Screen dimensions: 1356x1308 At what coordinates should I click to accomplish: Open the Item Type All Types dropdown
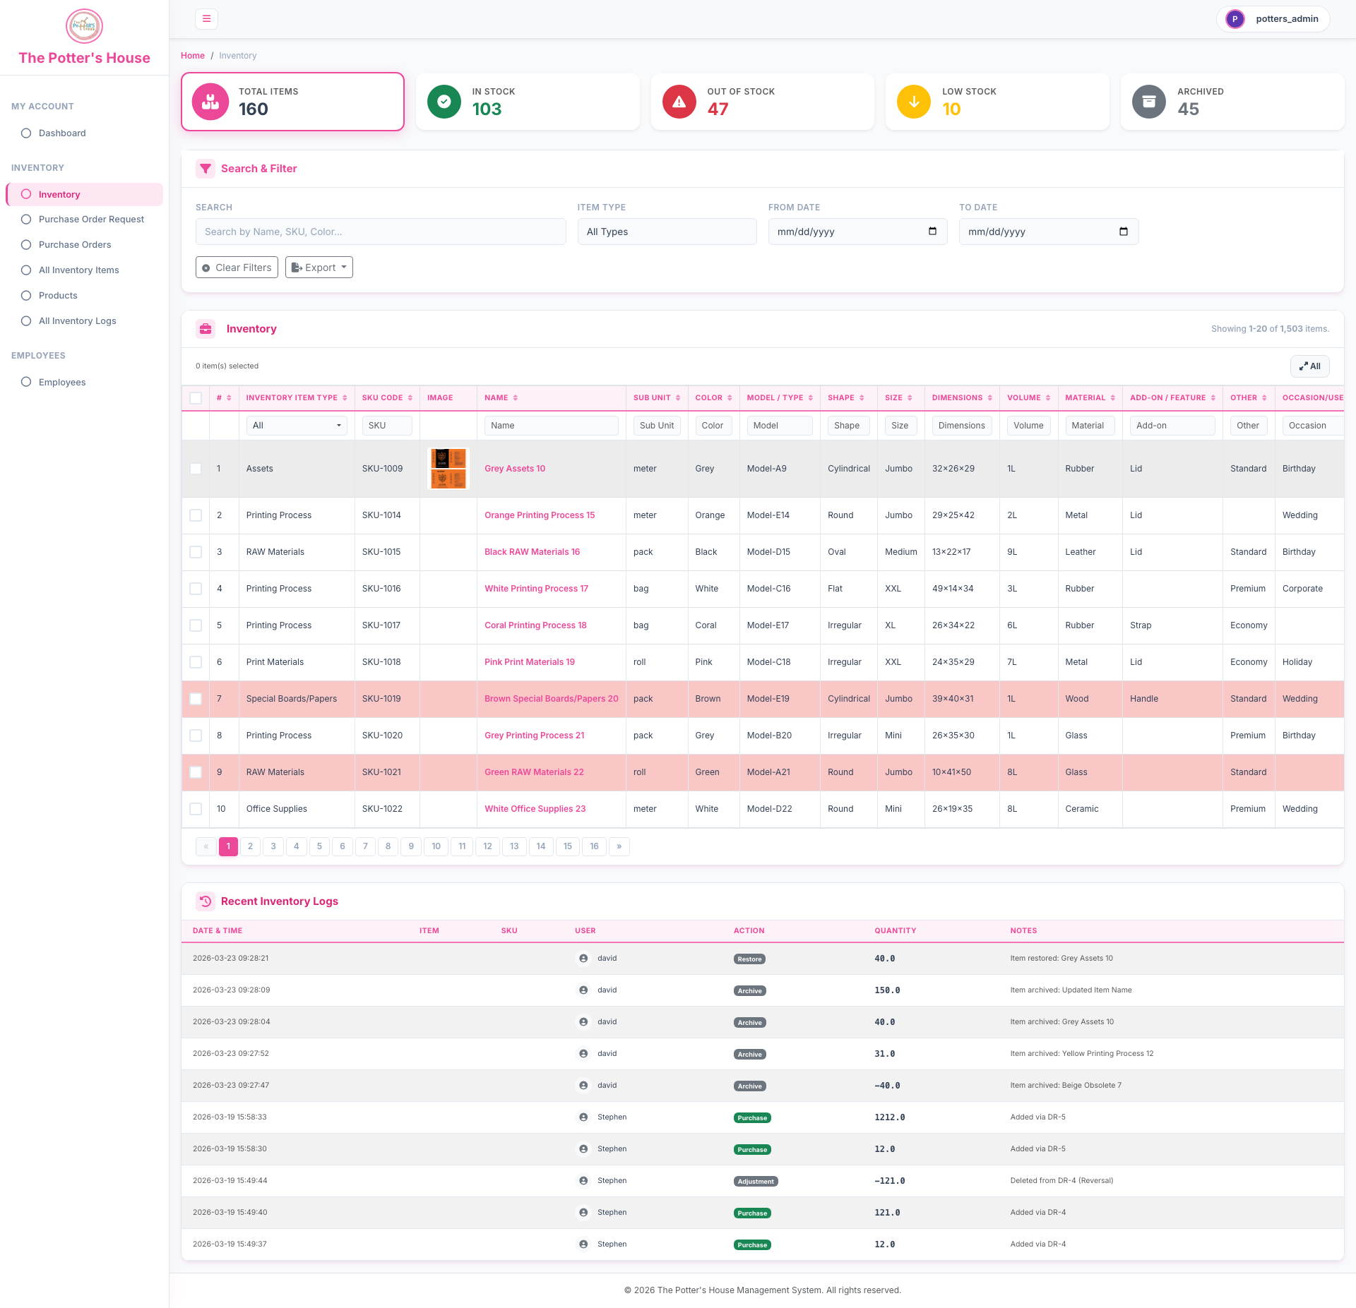click(667, 232)
